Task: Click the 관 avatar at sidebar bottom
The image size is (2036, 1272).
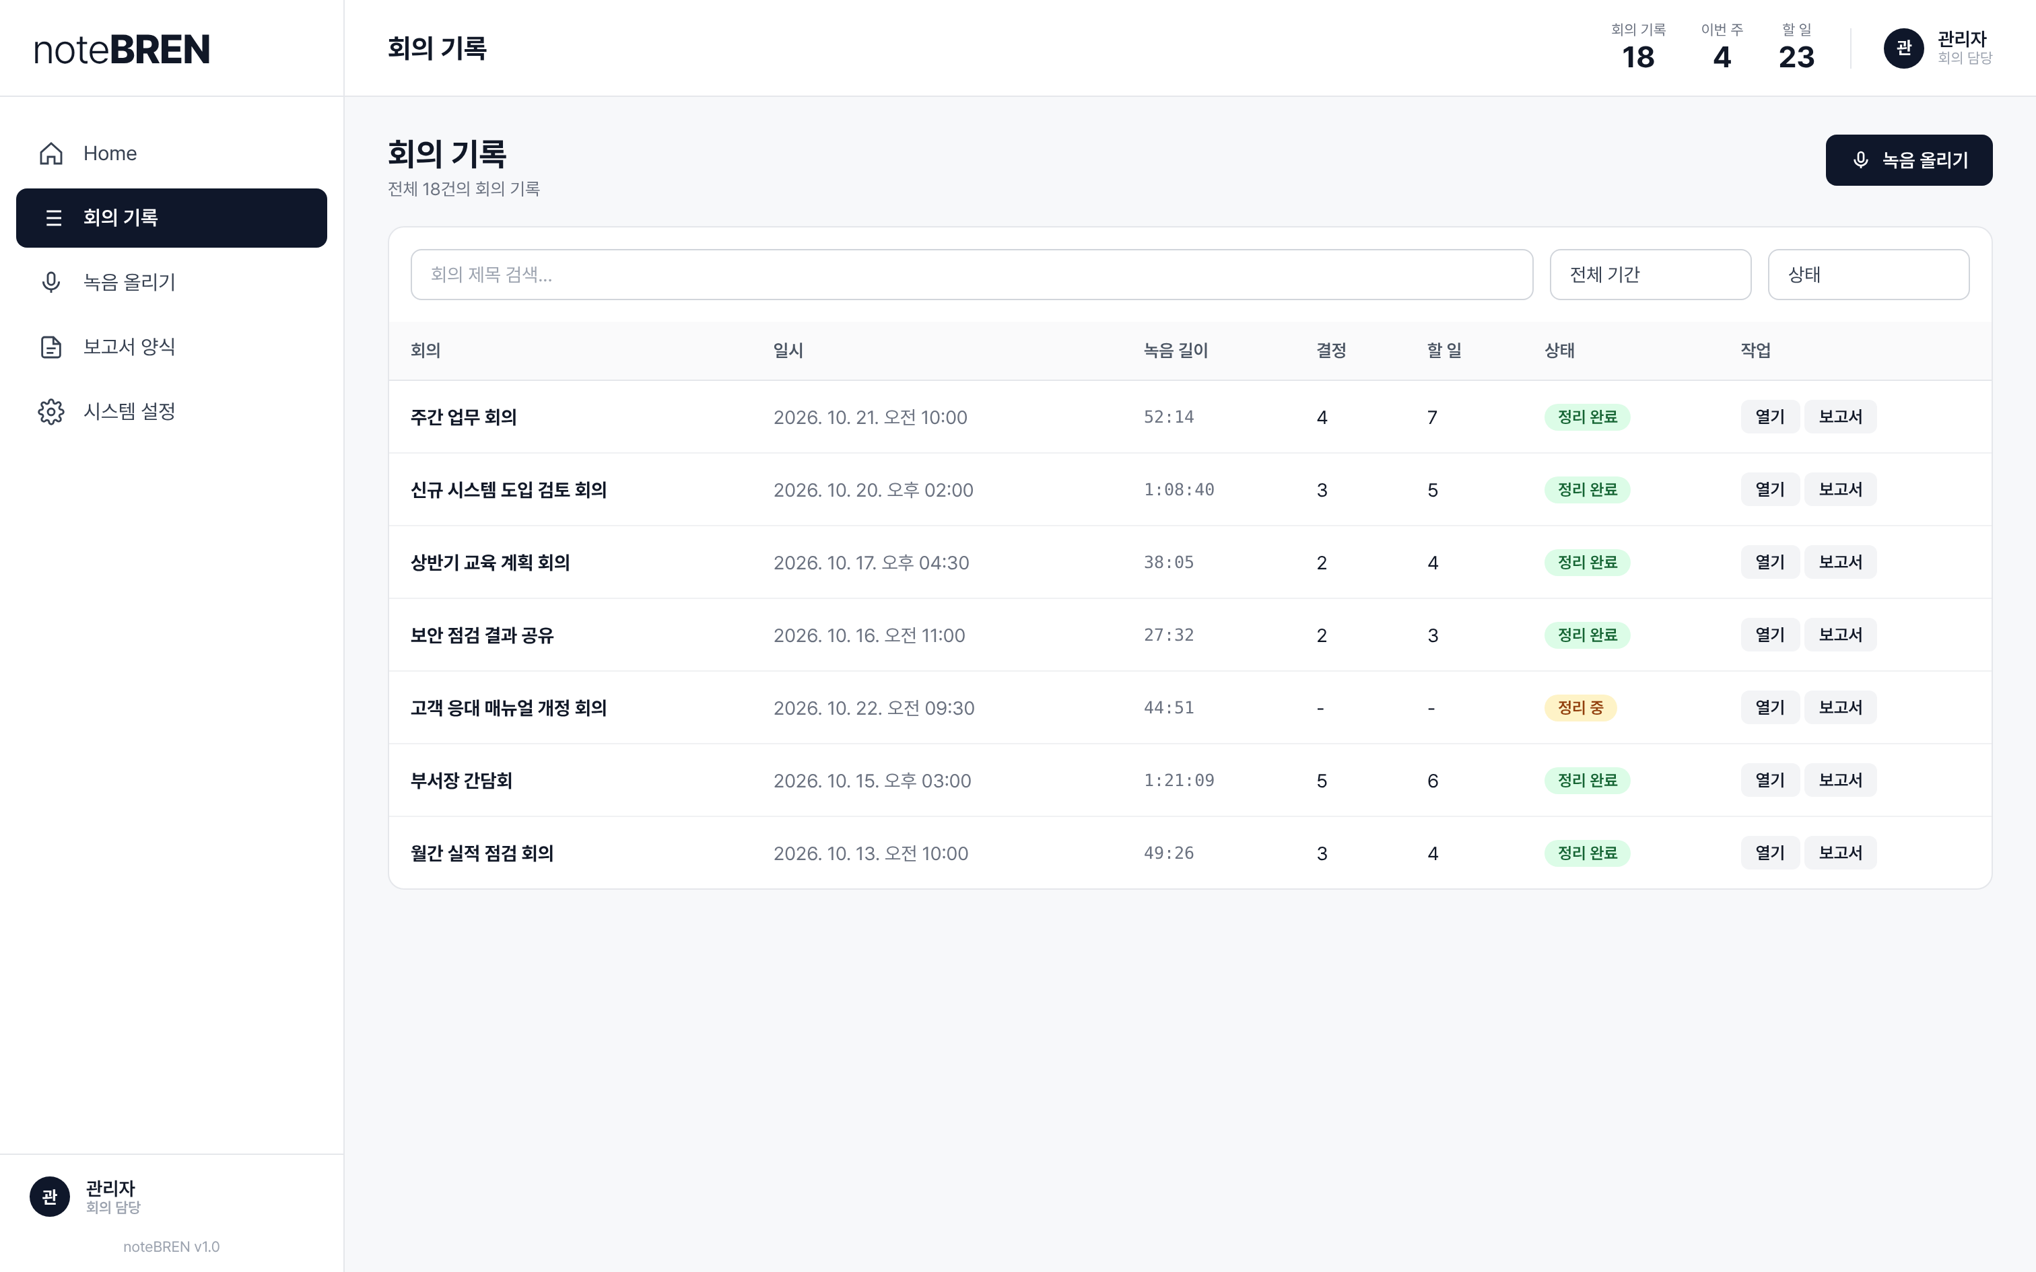Action: coord(50,1197)
